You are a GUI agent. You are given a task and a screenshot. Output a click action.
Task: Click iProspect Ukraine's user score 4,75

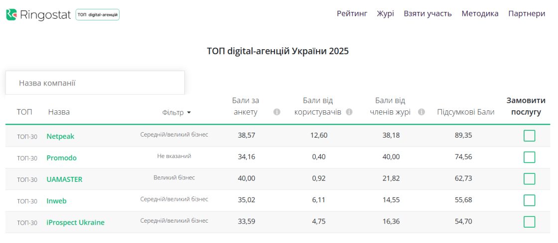[319, 222]
